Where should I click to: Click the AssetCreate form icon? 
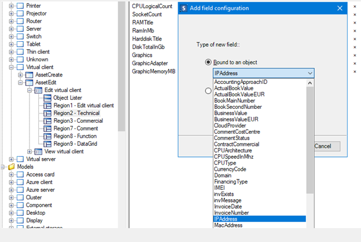[30, 75]
